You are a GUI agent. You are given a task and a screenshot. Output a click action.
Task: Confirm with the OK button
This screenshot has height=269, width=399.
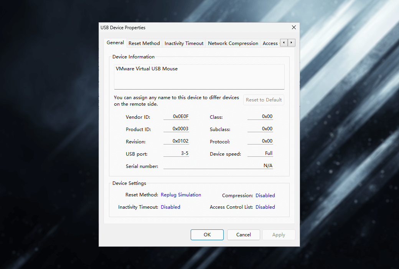(x=207, y=235)
